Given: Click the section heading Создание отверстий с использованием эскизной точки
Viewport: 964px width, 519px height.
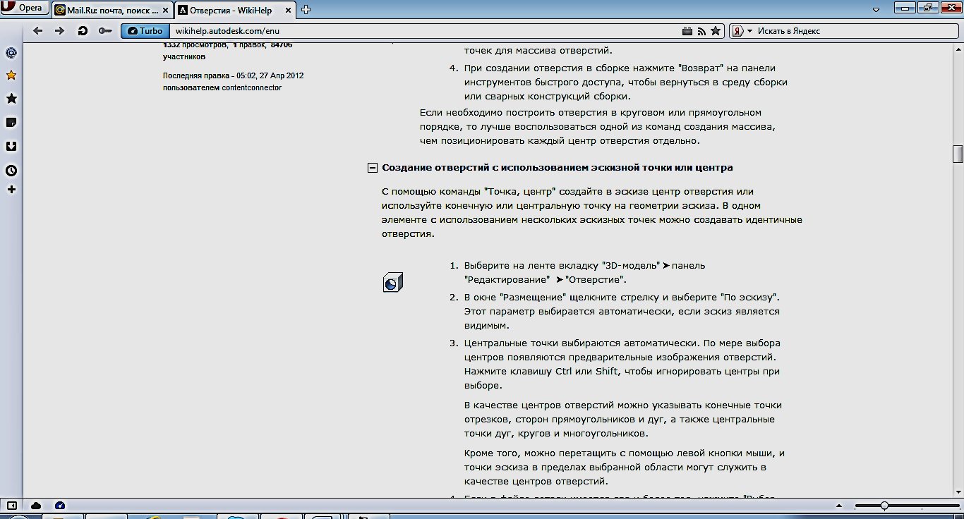Looking at the screenshot, I should click(x=558, y=168).
